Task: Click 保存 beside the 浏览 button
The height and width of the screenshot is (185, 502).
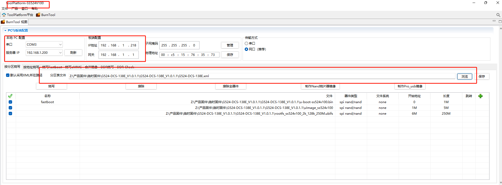Action: click(482, 77)
